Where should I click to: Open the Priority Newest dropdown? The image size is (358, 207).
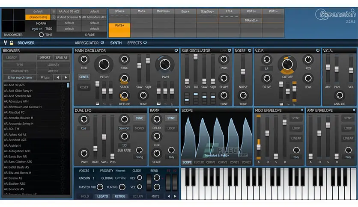(120, 171)
